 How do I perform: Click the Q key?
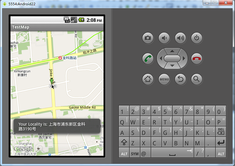pyautogui.click(x=124, y=121)
